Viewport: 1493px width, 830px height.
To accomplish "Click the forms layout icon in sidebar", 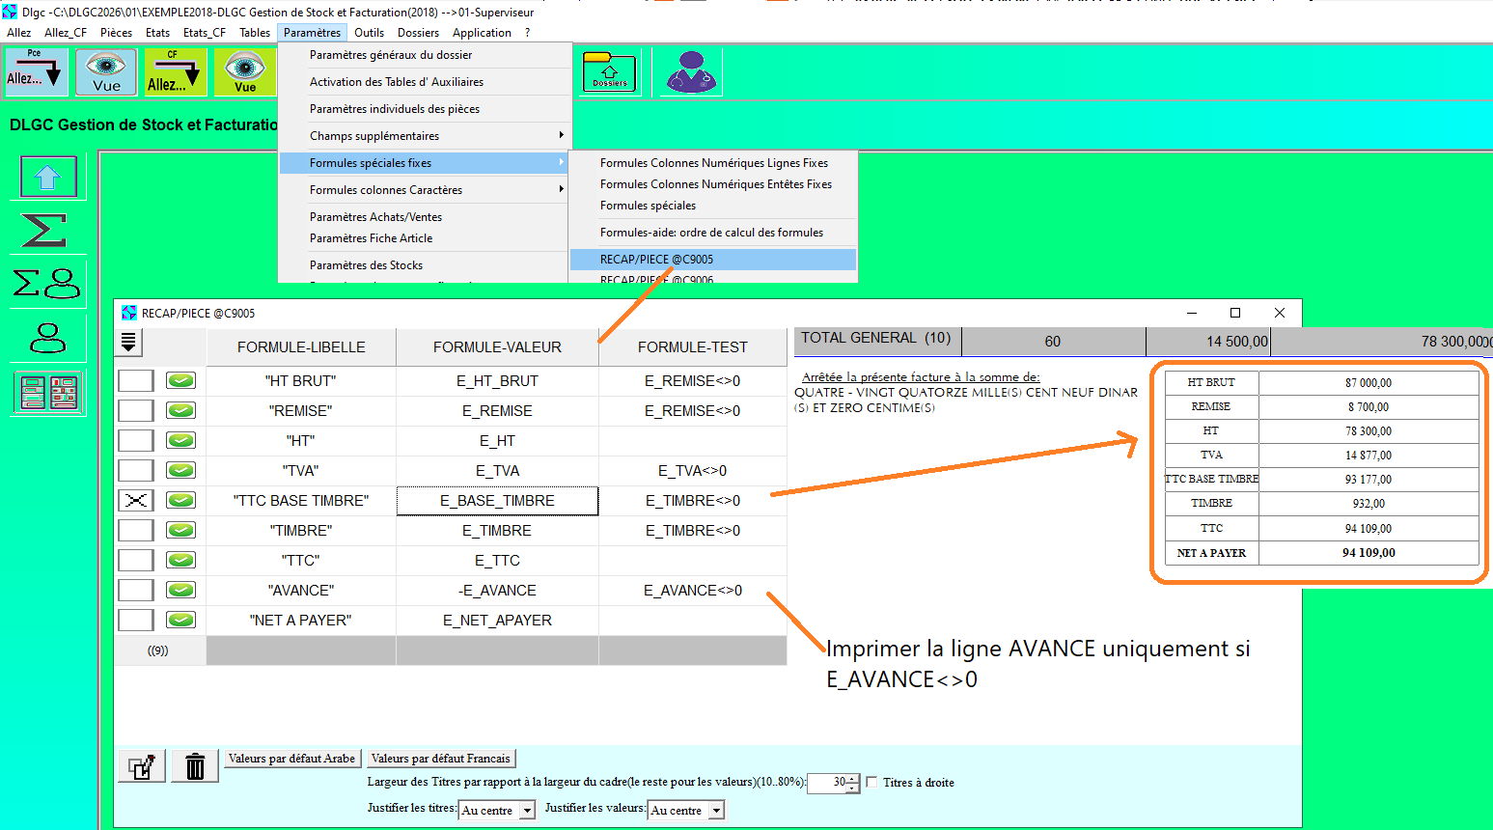I will click(47, 393).
